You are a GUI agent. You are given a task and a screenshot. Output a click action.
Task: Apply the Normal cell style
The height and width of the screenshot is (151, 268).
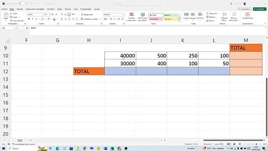(156, 15)
